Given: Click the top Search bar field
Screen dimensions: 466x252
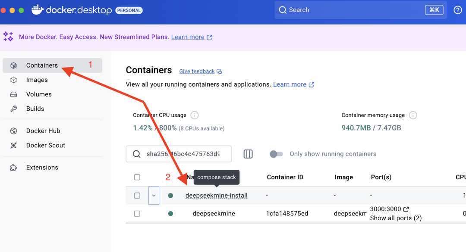Looking at the screenshot, I should pos(360,10).
